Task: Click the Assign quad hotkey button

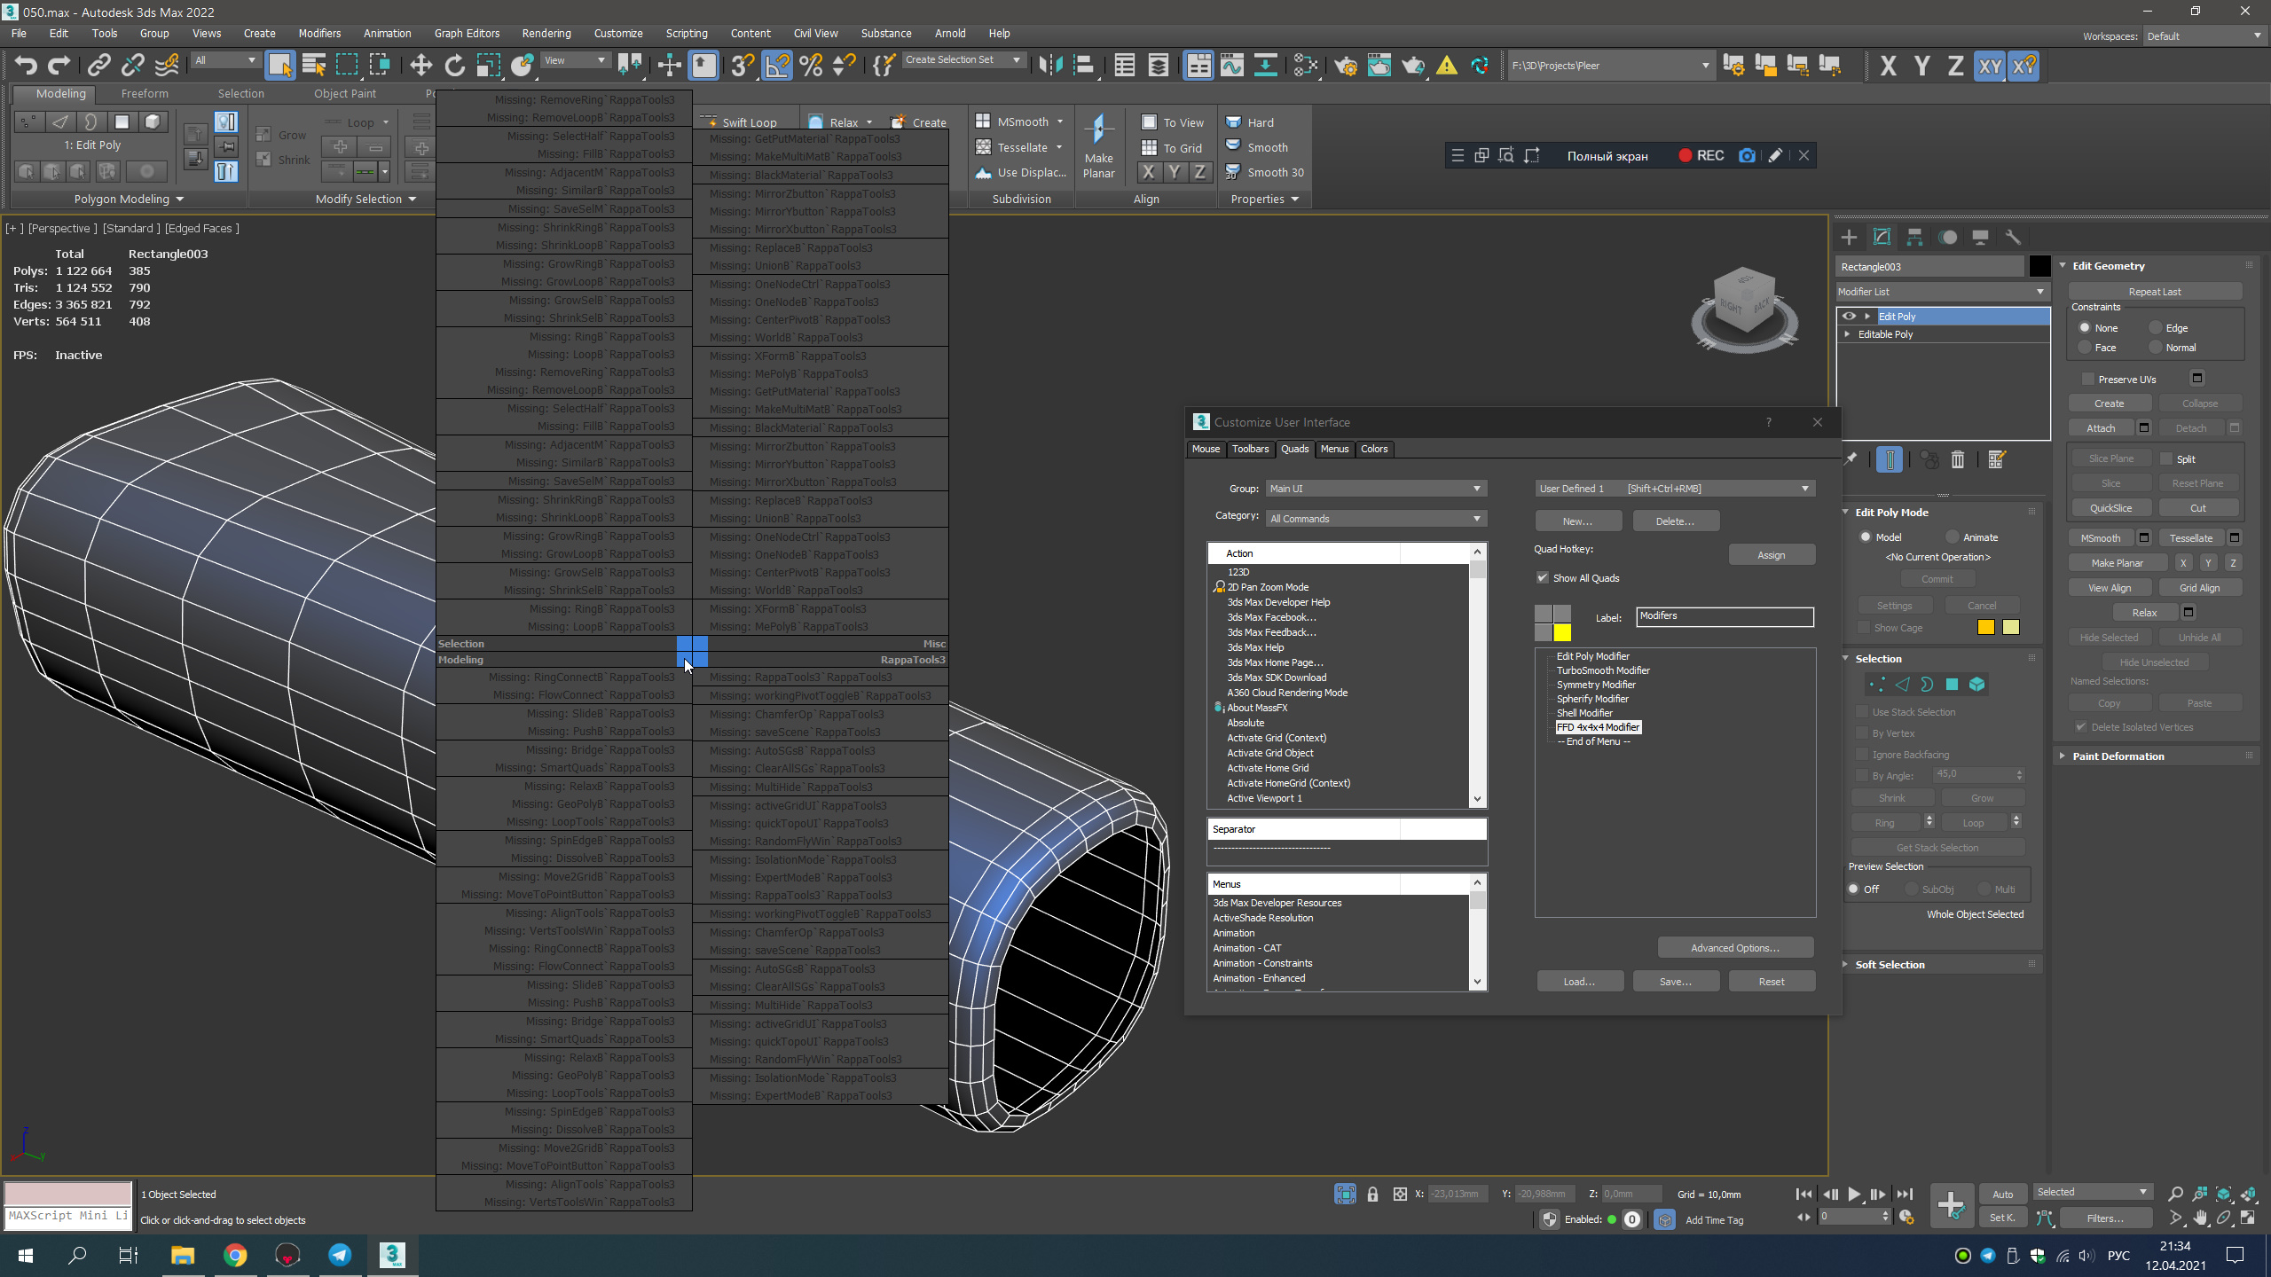Action: coord(1772,555)
